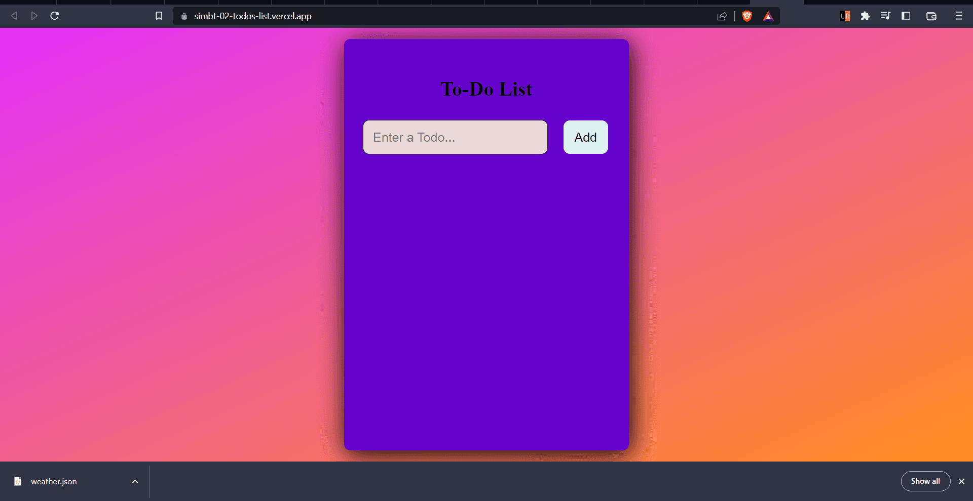Viewport: 973px width, 501px height.
Task: Toggle the browser sidebar panel icon
Action: 906,16
